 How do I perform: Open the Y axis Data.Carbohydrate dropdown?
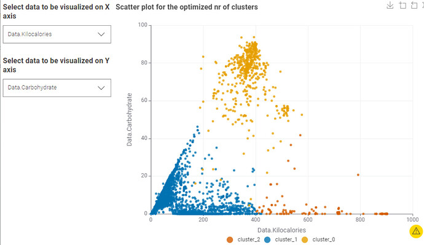[x=57, y=88]
